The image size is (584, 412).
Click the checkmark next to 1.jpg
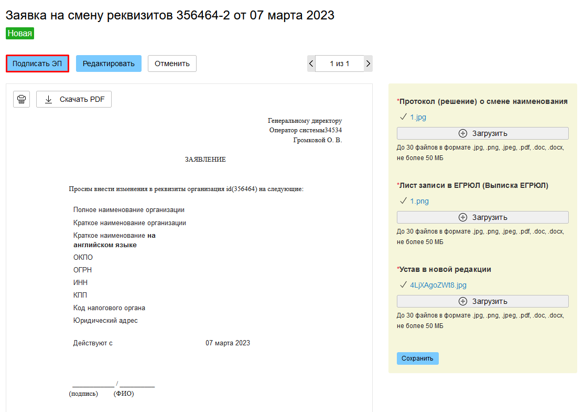click(403, 117)
